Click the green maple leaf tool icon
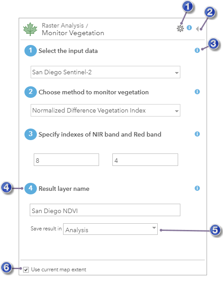The height and width of the screenshot is (282, 223). [x=30, y=29]
